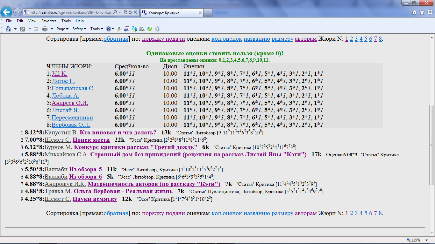Click the printer icon in command bar
Screen dimensions: 435x244
[45, 29]
